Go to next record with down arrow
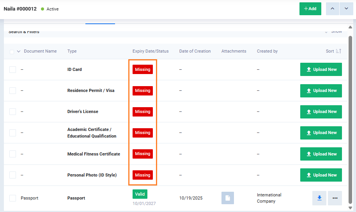 [346, 9]
